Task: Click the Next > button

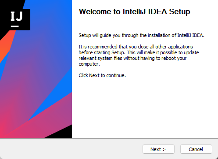Action: 158,149
